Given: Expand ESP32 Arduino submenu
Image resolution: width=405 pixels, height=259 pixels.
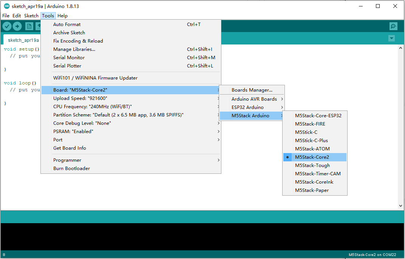Looking at the screenshot, I should (x=252, y=107).
